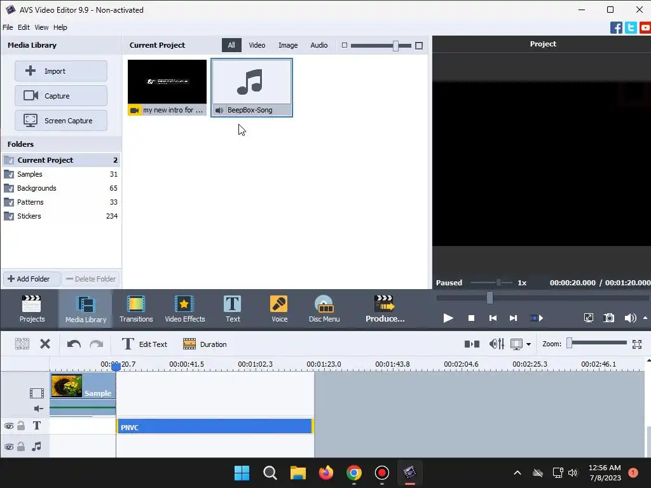Screen dimensions: 651x488
Task: Mute the main video track audio
Action: tap(39, 409)
